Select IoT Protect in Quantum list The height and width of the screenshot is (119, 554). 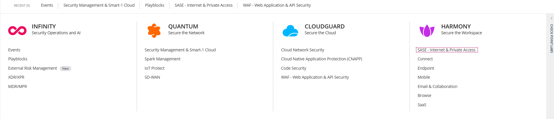pyautogui.click(x=154, y=68)
